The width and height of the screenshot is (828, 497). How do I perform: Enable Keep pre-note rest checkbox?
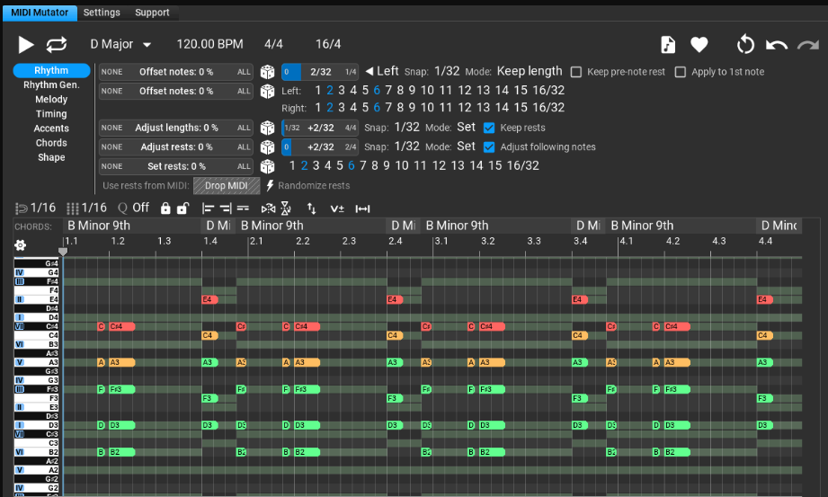[576, 72]
